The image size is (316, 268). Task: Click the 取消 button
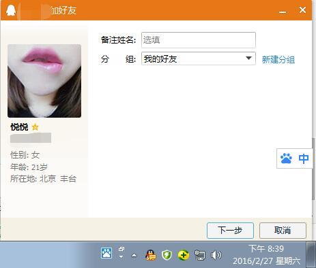283,231
